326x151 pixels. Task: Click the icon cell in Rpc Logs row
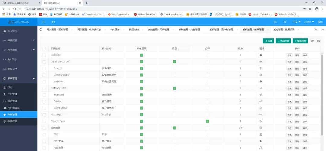(261, 115)
